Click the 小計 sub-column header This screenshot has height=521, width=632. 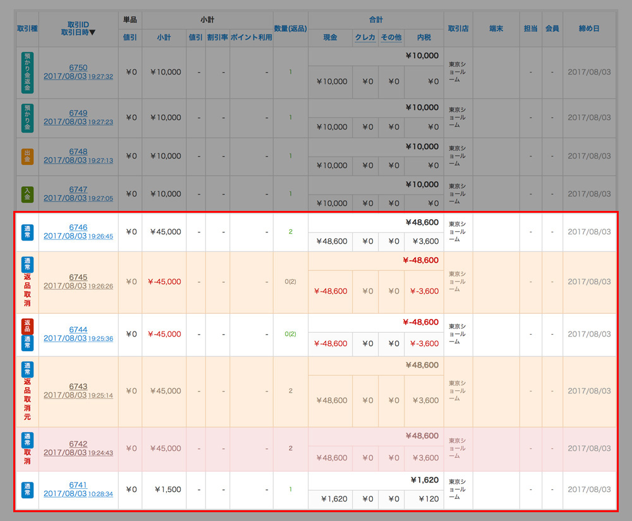point(164,37)
